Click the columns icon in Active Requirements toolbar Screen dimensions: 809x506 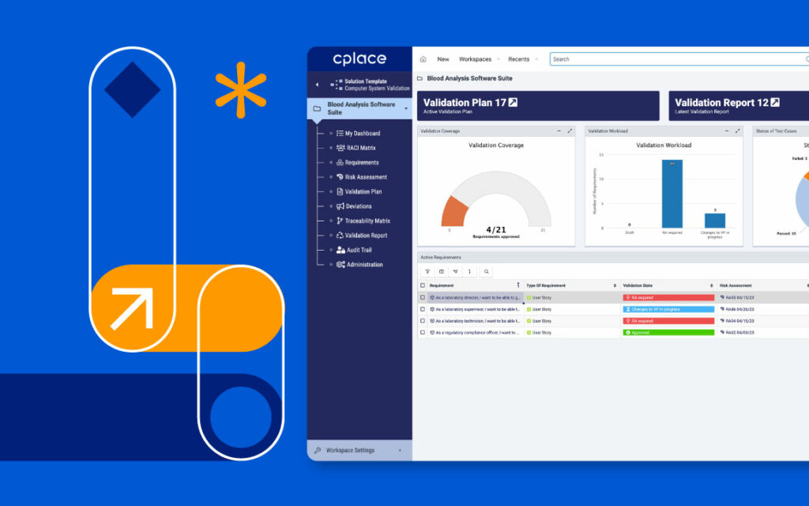[442, 271]
